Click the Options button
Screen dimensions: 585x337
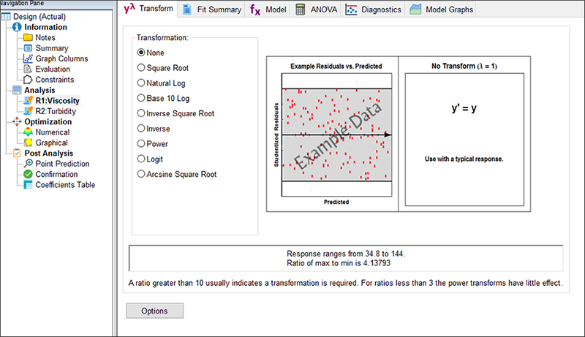(x=154, y=311)
